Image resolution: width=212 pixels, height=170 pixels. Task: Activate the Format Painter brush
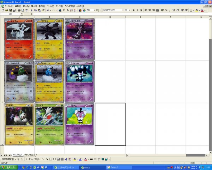[x=43, y=10]
